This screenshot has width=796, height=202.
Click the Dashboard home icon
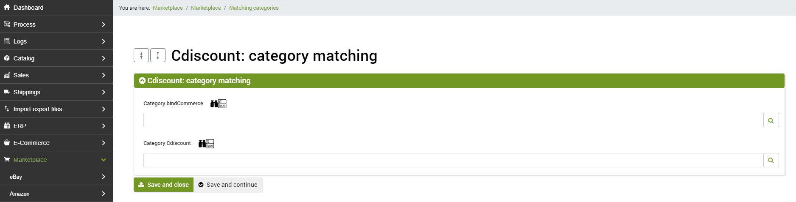click(x=7, y=8)
